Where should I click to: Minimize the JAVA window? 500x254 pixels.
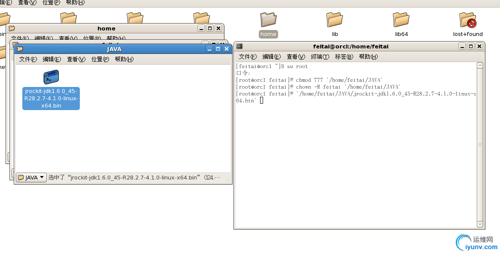click(209, 49)
